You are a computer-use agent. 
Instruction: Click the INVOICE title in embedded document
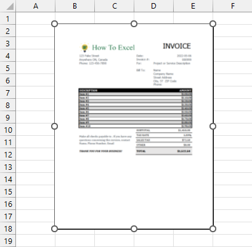coord(177,46)
